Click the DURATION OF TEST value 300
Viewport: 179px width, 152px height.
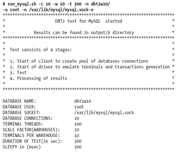[x=78, y=141]
